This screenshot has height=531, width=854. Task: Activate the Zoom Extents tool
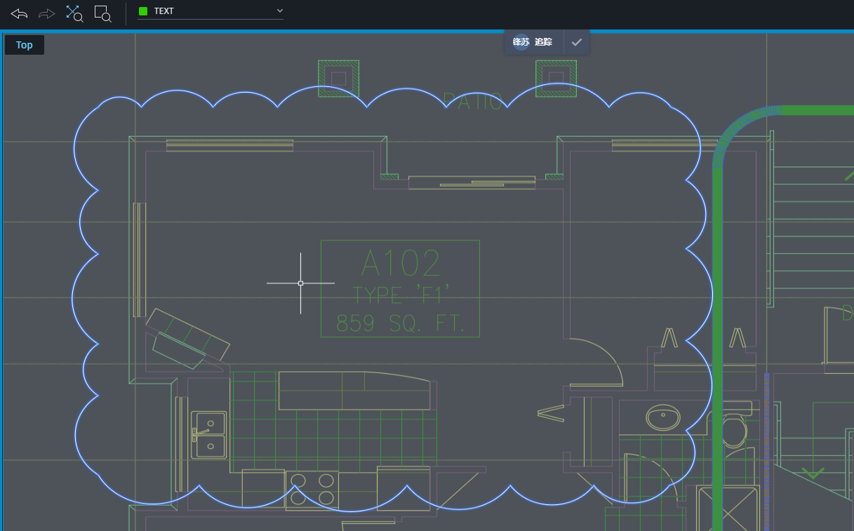coord(74,13)
